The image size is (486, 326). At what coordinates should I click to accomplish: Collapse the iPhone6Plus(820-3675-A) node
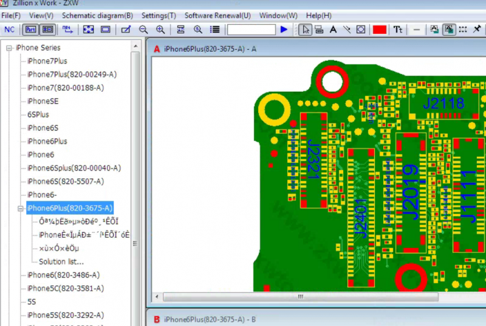coord(21,209)
